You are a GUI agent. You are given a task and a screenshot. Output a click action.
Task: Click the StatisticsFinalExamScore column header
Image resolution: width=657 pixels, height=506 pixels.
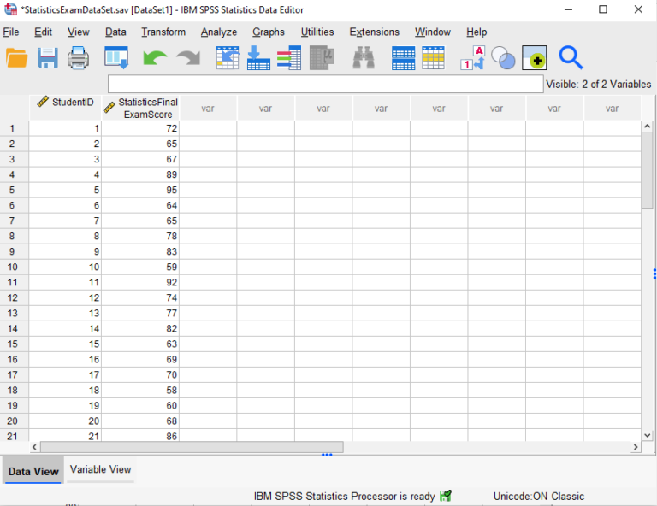coord(140,108)
